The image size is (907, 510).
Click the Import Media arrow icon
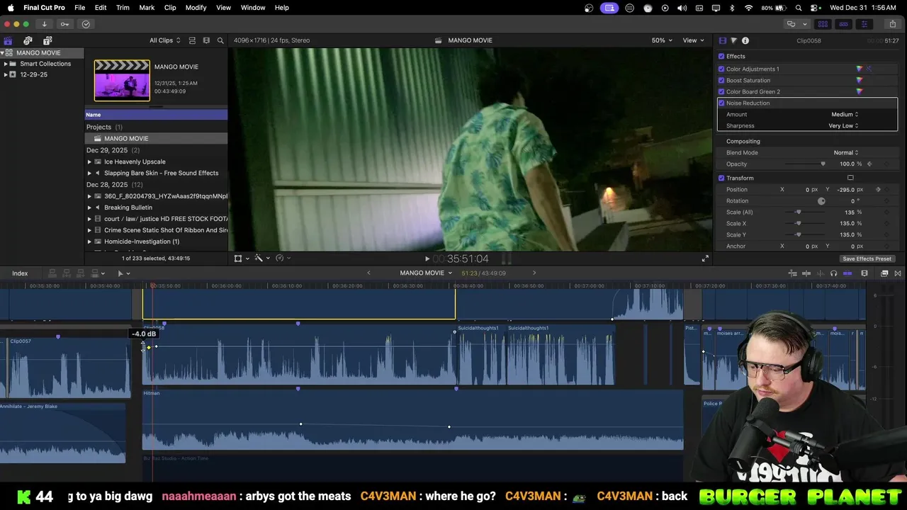pyautogui.click(x=44, y=24)
